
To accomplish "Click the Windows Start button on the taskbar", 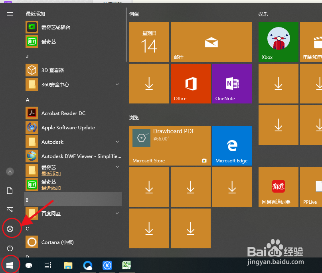I will pos(10,265).
